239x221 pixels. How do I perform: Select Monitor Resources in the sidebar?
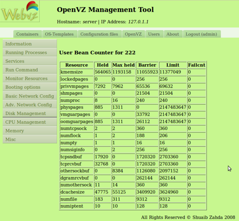pos(30,78)
